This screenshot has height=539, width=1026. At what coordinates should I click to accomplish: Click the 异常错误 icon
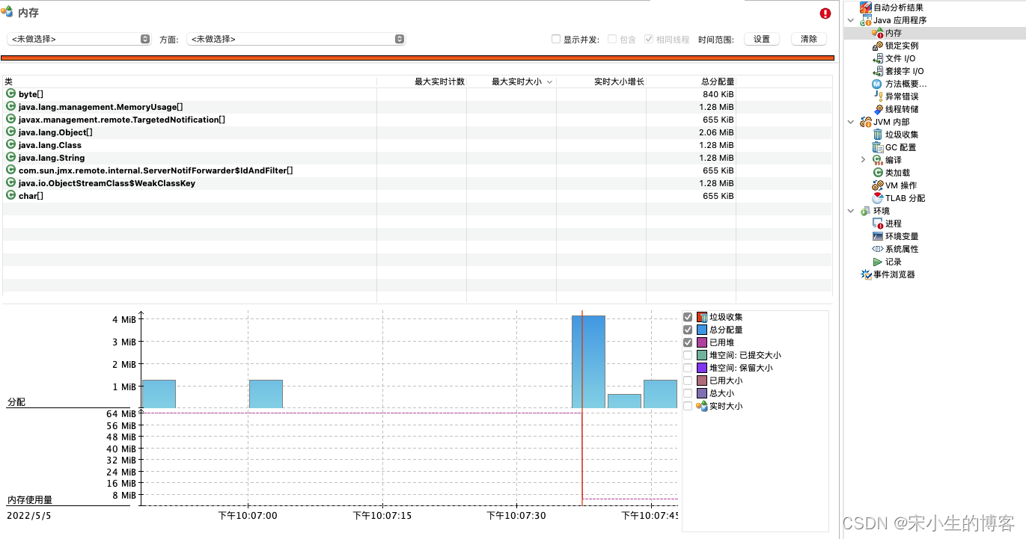click(x=878, y=96)
